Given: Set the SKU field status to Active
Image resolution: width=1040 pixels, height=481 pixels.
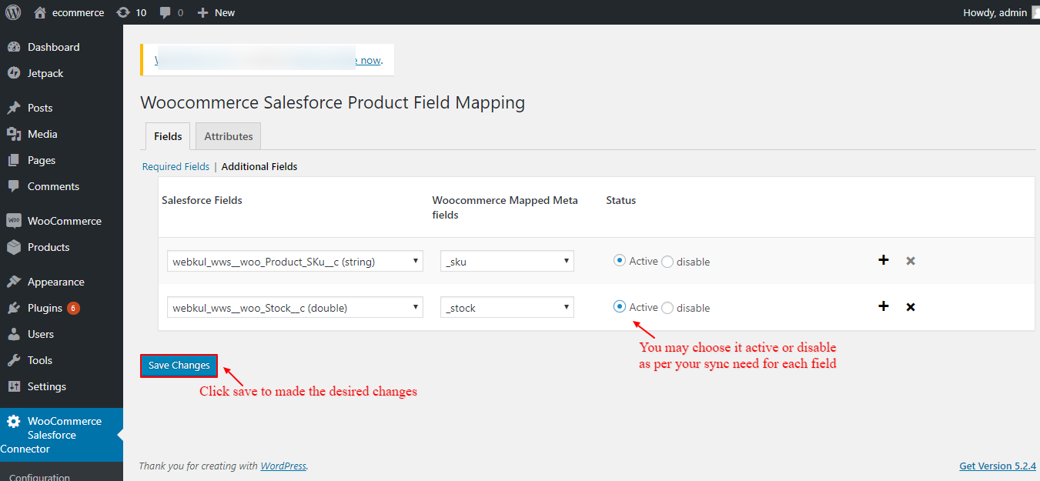Looking at the screenshot, I should (619, 261).
